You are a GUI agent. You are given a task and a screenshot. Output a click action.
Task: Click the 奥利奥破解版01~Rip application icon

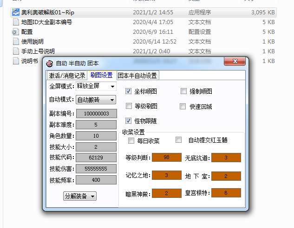[x=16, y=13]
